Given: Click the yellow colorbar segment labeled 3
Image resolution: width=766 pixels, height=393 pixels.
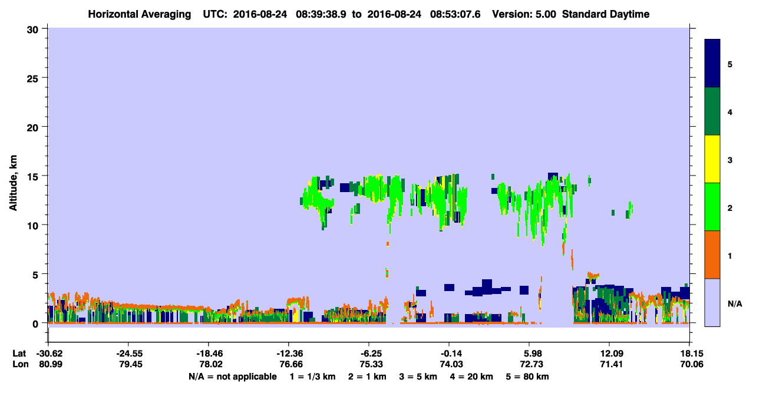Looking at the screenshot, I should (x=712, y=159).
